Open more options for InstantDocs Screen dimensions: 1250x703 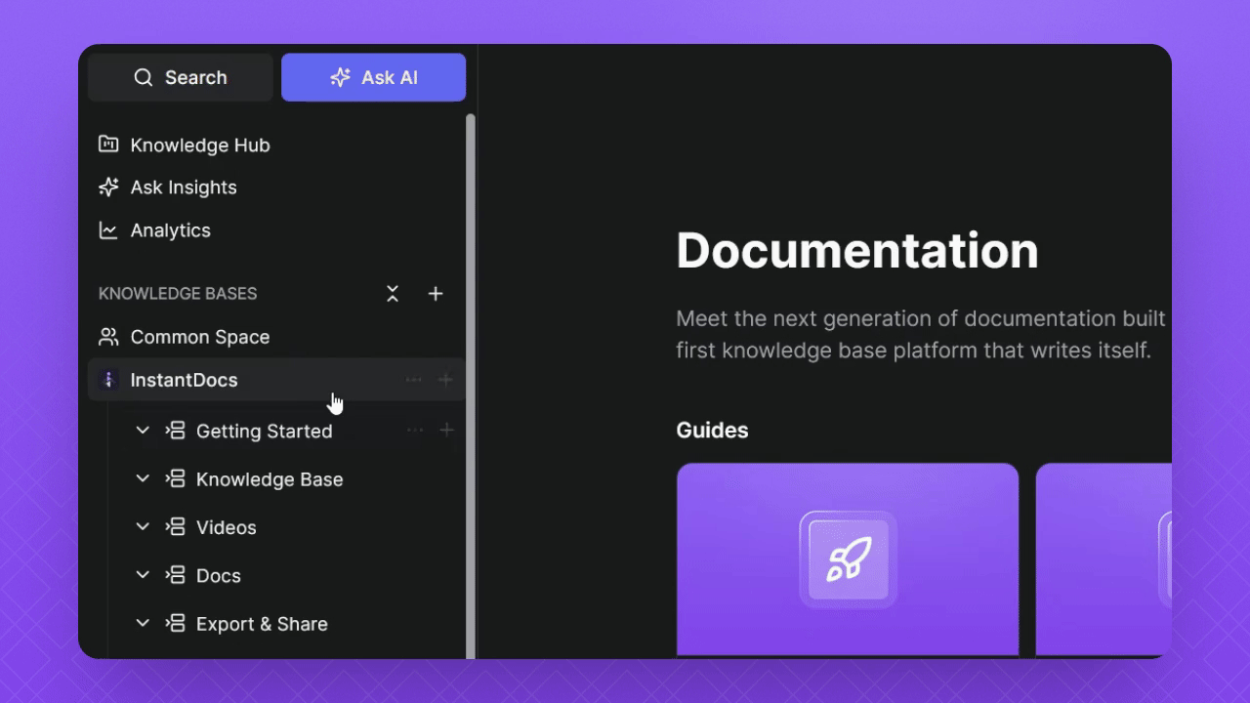pos(414,380)
